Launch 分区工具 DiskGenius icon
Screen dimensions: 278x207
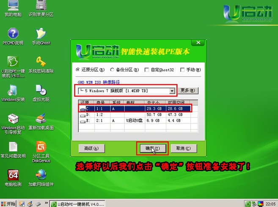(41, 147)
